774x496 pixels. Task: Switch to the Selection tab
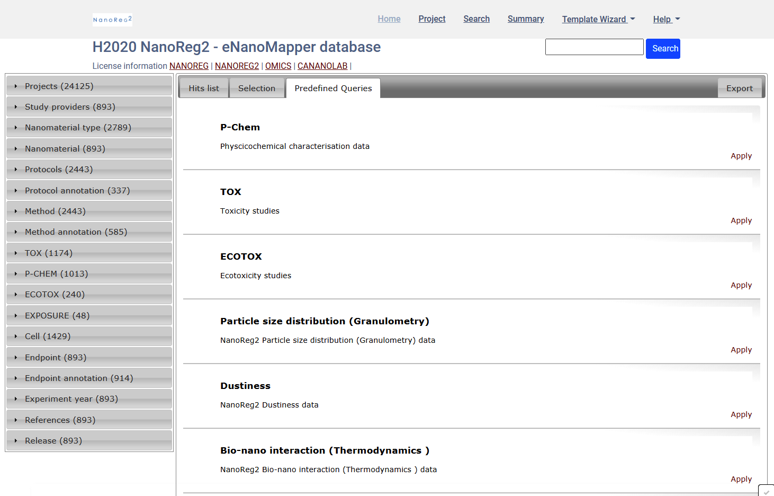pos(257,88)
